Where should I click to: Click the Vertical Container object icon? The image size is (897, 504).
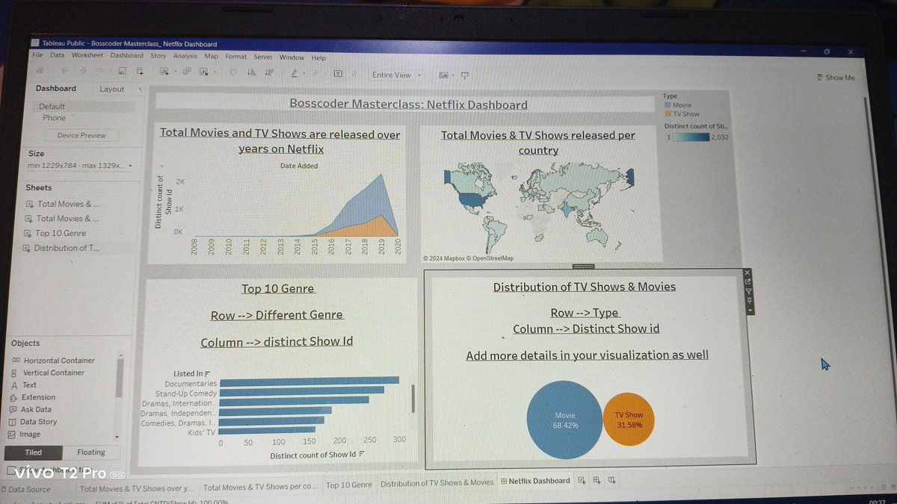coord(15,373)
